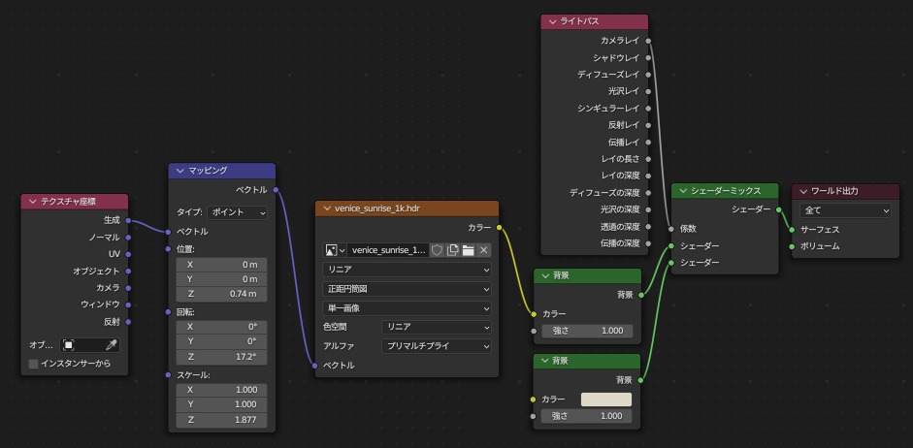Click the upper 背景 node 強さ field
913x448 pixels.
point(587,331)
